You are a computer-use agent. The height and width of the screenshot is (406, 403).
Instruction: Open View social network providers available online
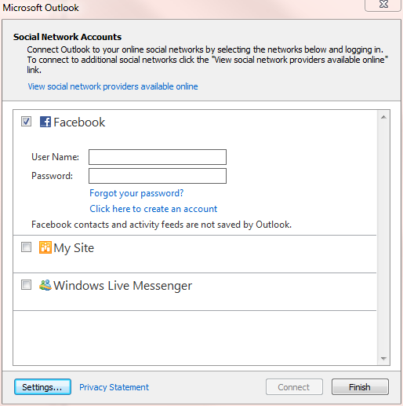(x=113, y=86)
